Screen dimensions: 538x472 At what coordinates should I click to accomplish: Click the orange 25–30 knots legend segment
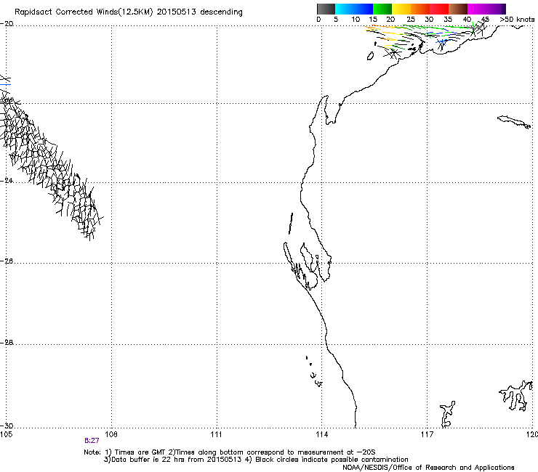[x=420, y=9]
